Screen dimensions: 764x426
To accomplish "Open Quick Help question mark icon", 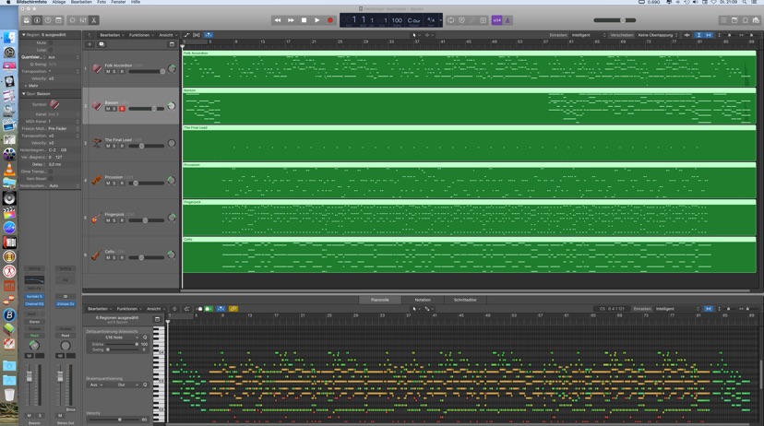I will pyautogui.click(x=48, y=20).
